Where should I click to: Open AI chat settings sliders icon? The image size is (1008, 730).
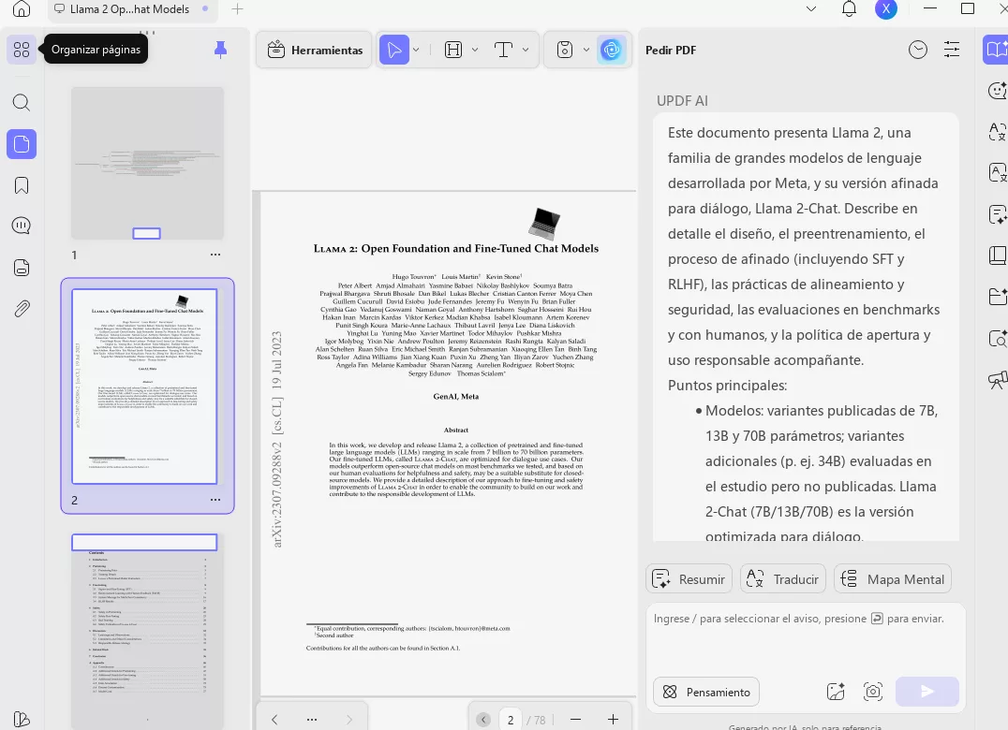pos(952,50)
